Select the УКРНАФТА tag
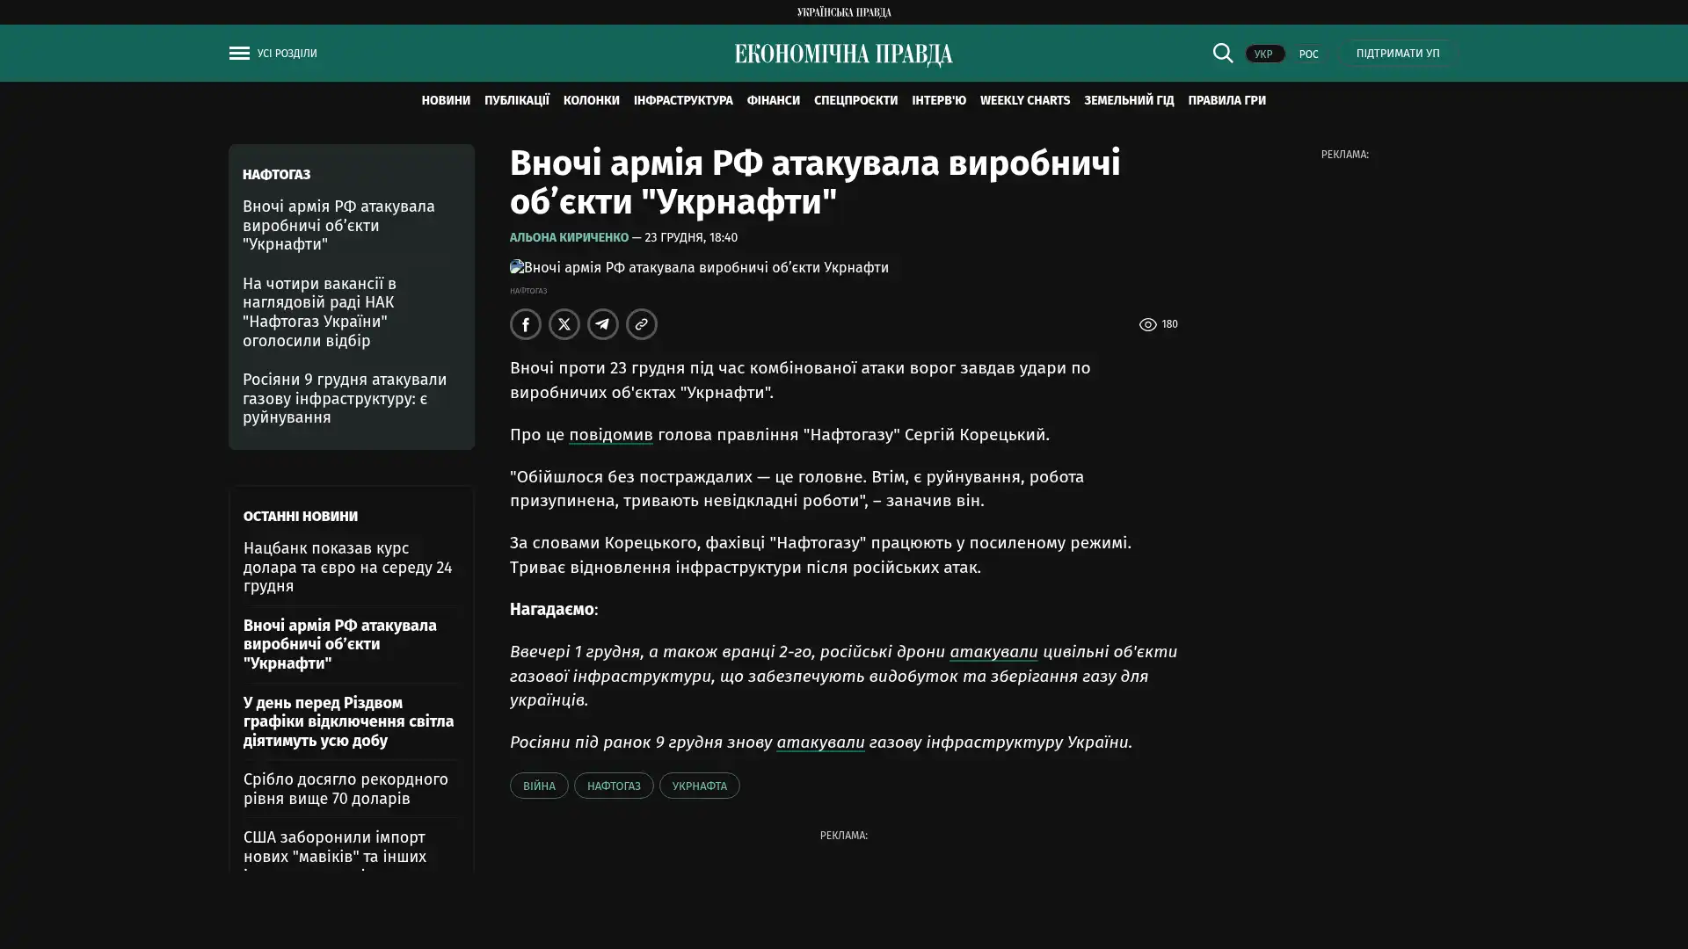1688x949 pixels. tap(699, 786)
